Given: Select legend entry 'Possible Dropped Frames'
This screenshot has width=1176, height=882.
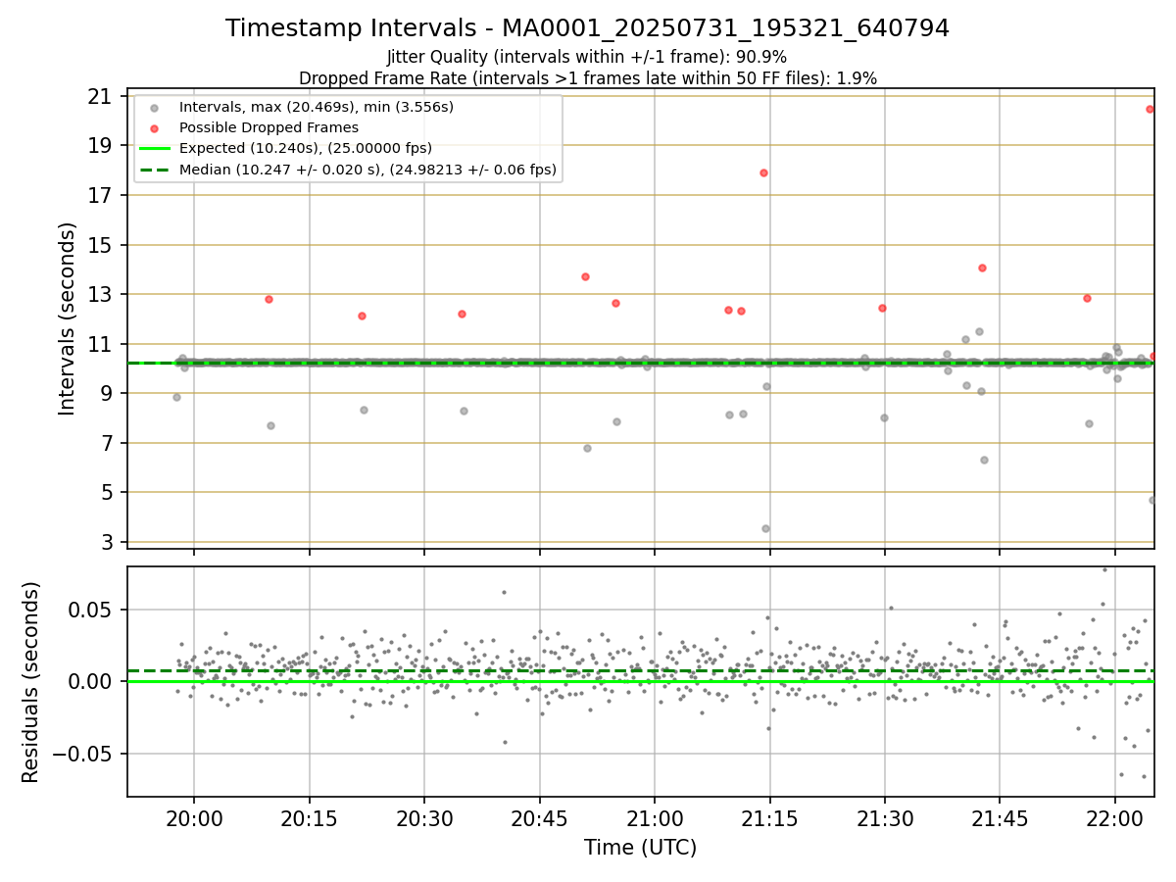Looking at the screenshot, I should pyautogui.click(x=269, y=127).
